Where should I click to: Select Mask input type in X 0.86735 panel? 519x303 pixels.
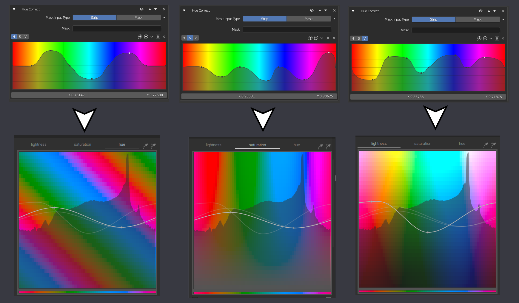(x=478, y=19)
